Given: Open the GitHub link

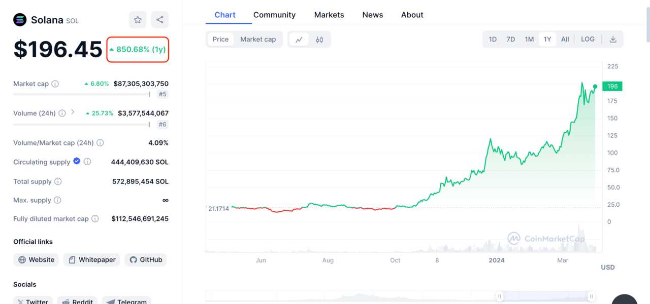Looking at the screenshot, I should click(x=146, y=260).
